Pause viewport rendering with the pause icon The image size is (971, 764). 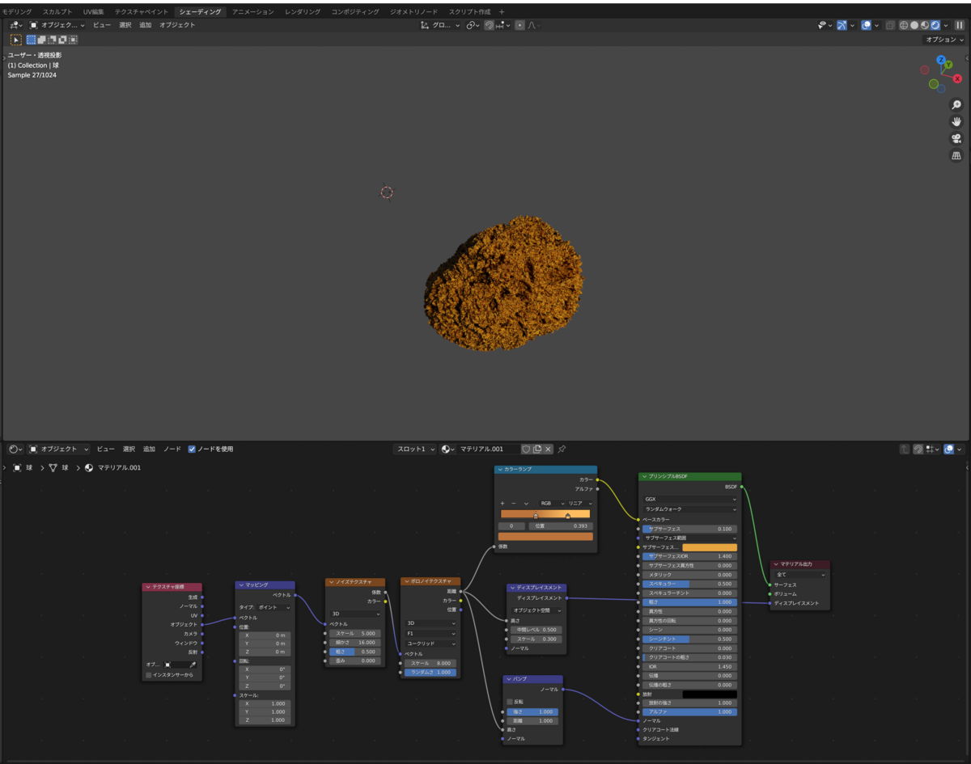coord(960,25)
